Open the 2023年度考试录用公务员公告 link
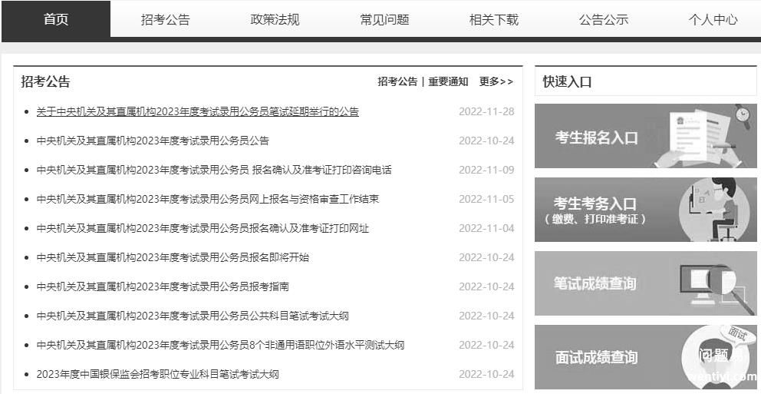 click(x=153, y=141)
